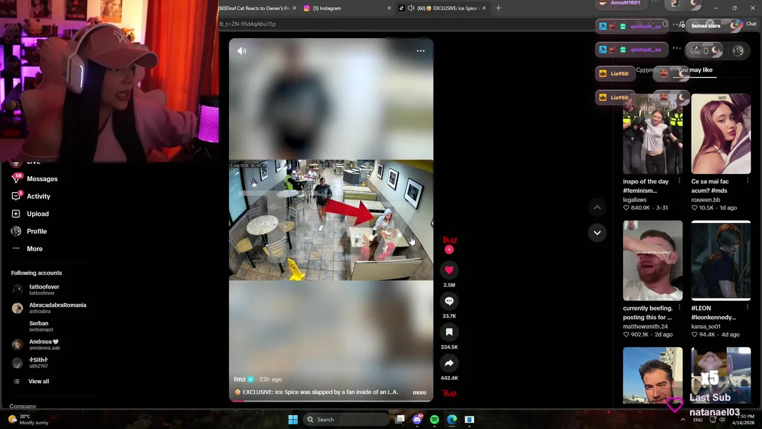Switch to the 'You may like' tab
This screenshot has width=762, height=429.
pos(695,70)
